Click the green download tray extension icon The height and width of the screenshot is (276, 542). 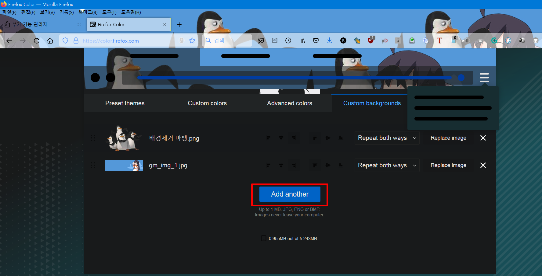click(x=412, y=41)
